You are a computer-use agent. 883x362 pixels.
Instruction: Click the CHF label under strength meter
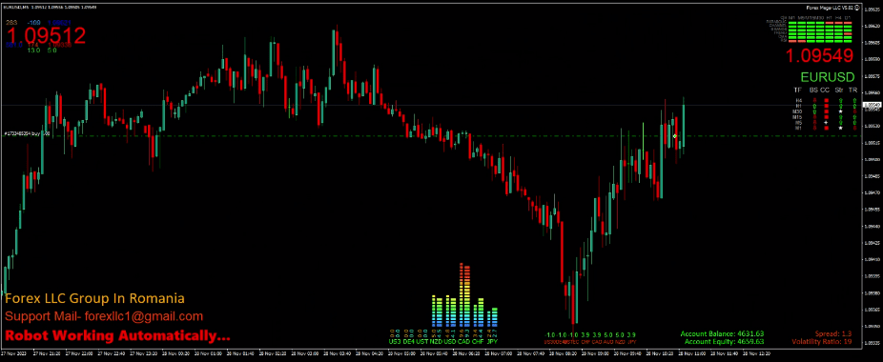click(478, 341)
